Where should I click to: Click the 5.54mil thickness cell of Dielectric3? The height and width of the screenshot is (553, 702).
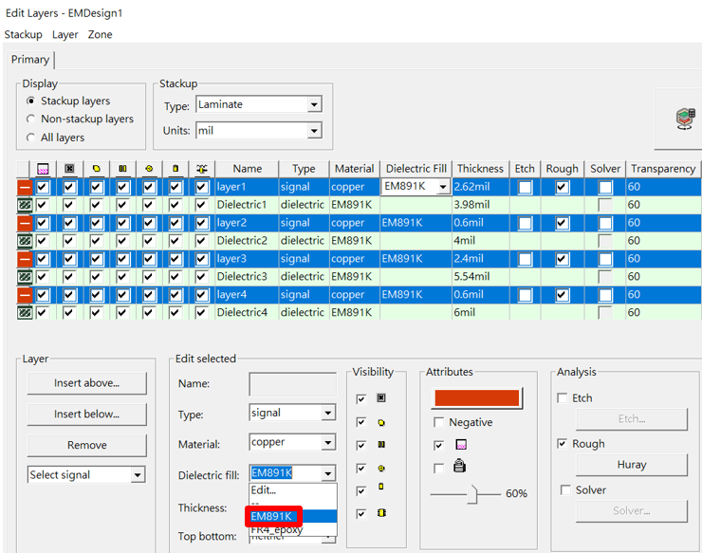click(480, 276)
